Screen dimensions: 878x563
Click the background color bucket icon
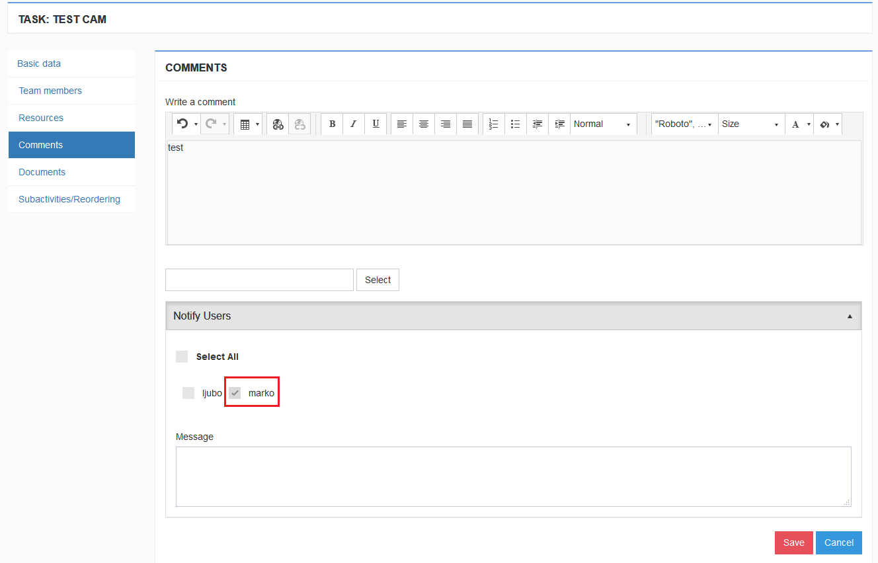pyautogui.click(x=824, y=124)
